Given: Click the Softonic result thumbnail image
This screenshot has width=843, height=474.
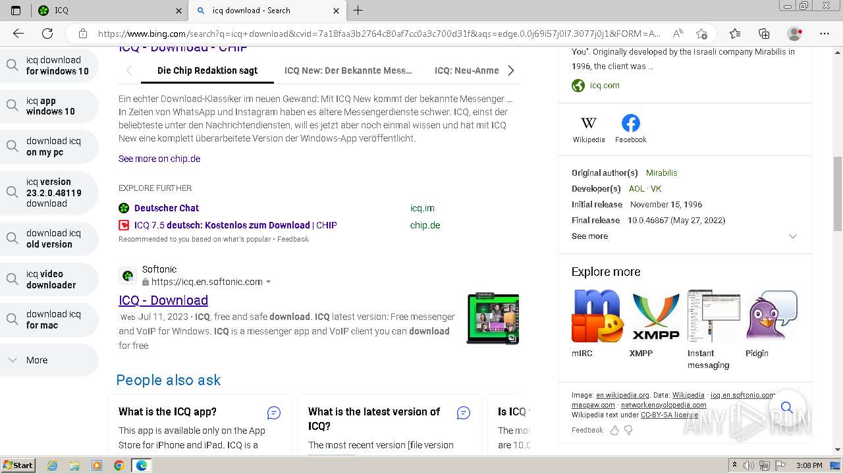Looking at the screenshot, I should pos(493,319).
